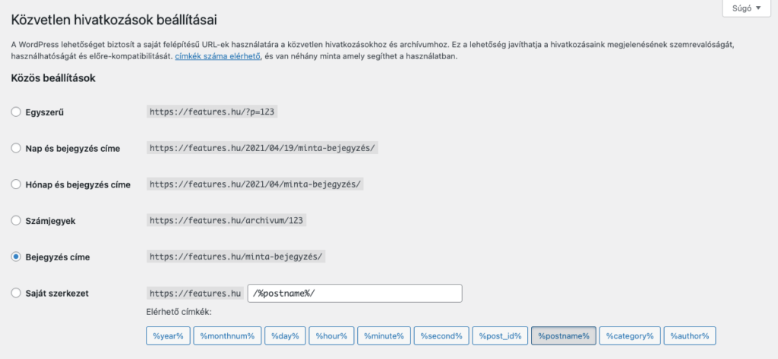Add the %post_id% tag
The height and width of the screenshot is (359, 778).
(499, 335)
